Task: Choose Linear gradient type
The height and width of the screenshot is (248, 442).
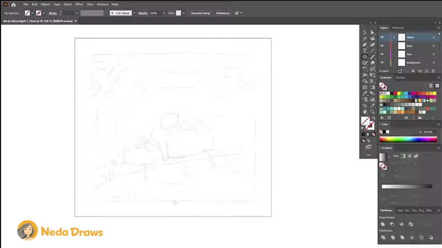Action: (x=403, y=156)
